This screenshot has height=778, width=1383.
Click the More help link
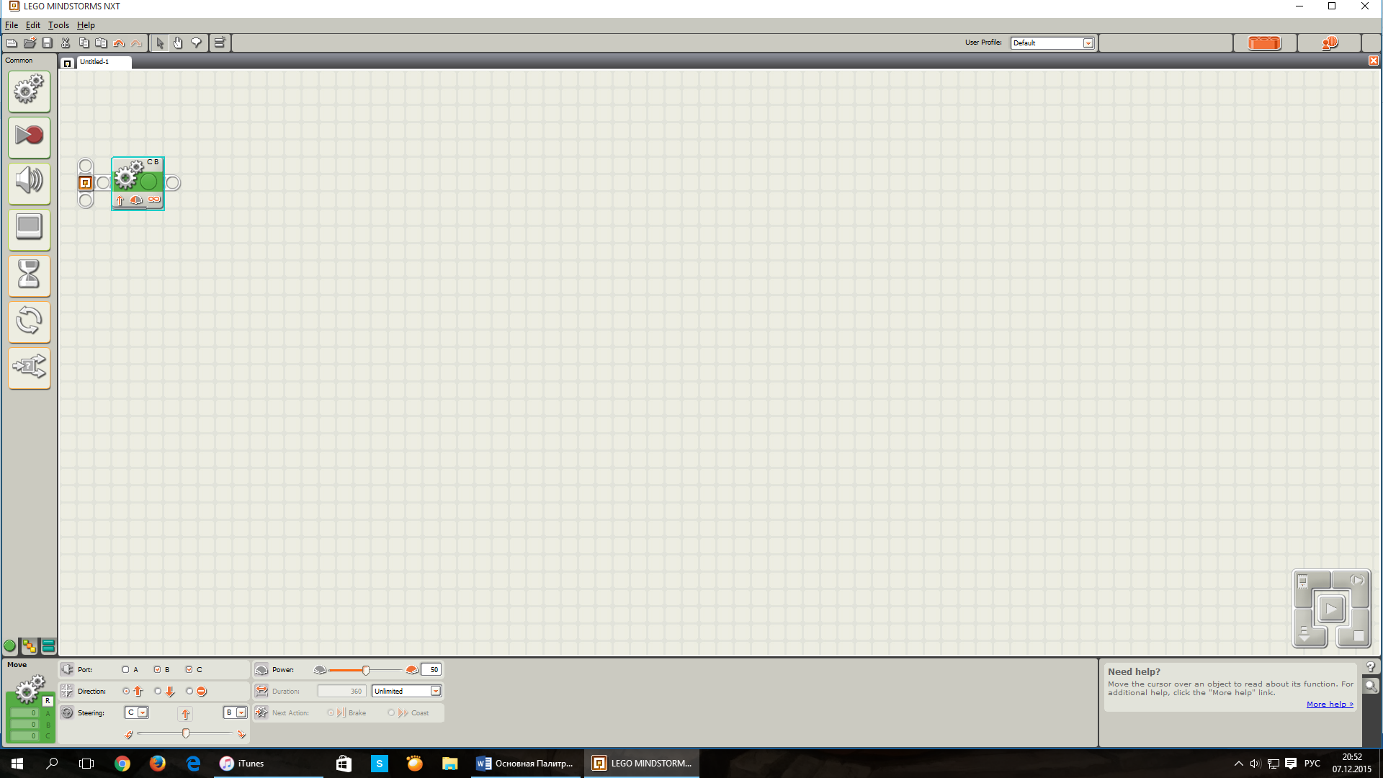[x=1330, y=703]
